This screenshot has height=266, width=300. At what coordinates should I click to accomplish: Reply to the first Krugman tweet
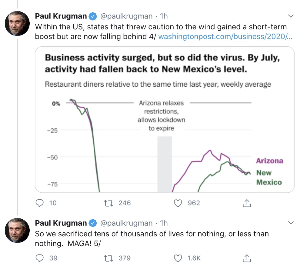pos(40,203)
